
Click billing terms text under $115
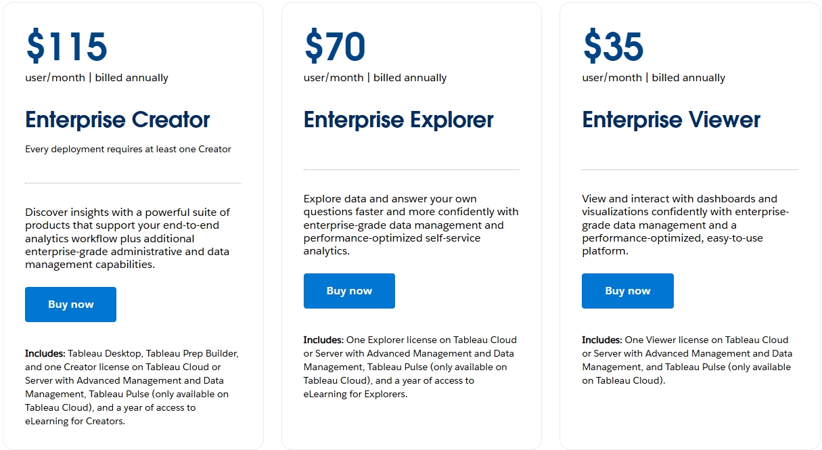[x=97, y=78]
